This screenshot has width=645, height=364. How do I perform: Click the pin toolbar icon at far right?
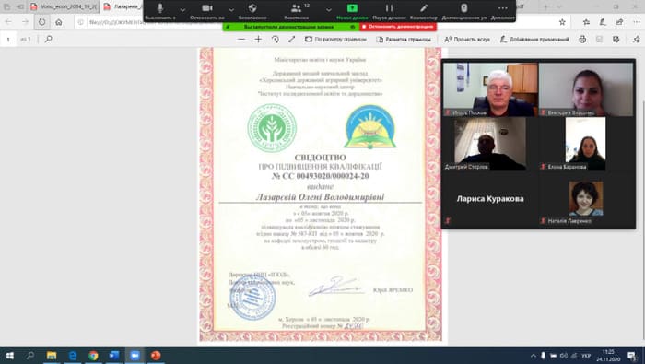click(x=637, y=39)
